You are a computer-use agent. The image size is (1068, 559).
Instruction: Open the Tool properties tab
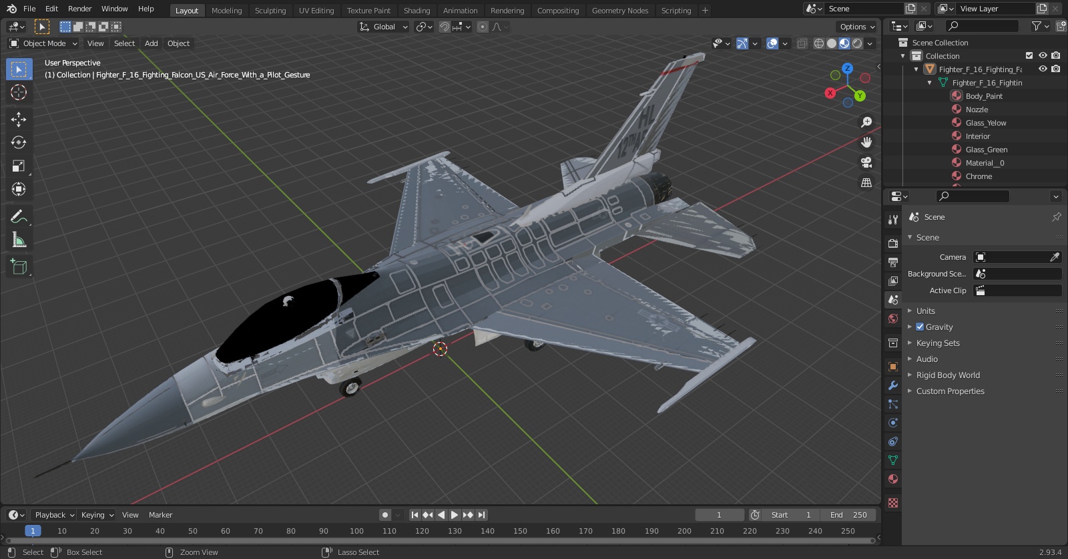point(893,219)
